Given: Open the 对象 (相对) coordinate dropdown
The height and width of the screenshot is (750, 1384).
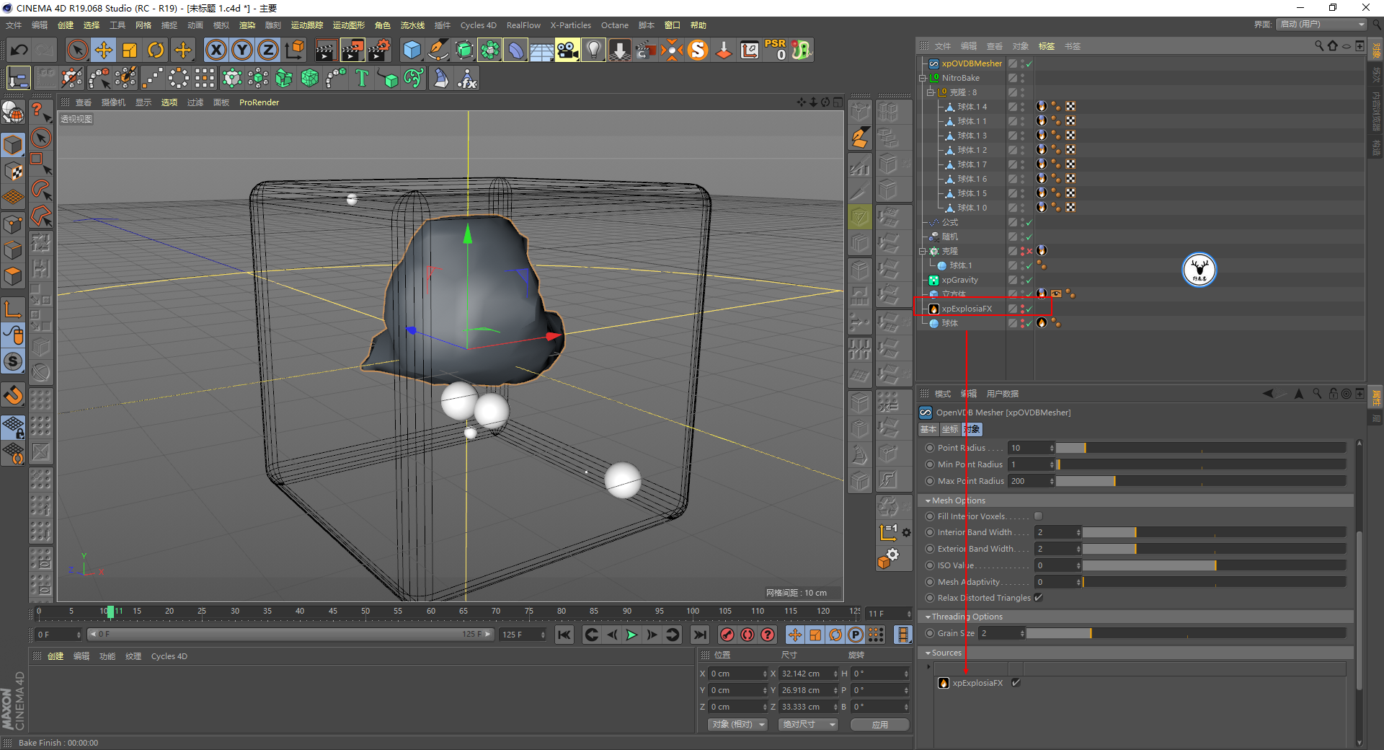Looking at the screenshot, I should [x=737, y=724].
